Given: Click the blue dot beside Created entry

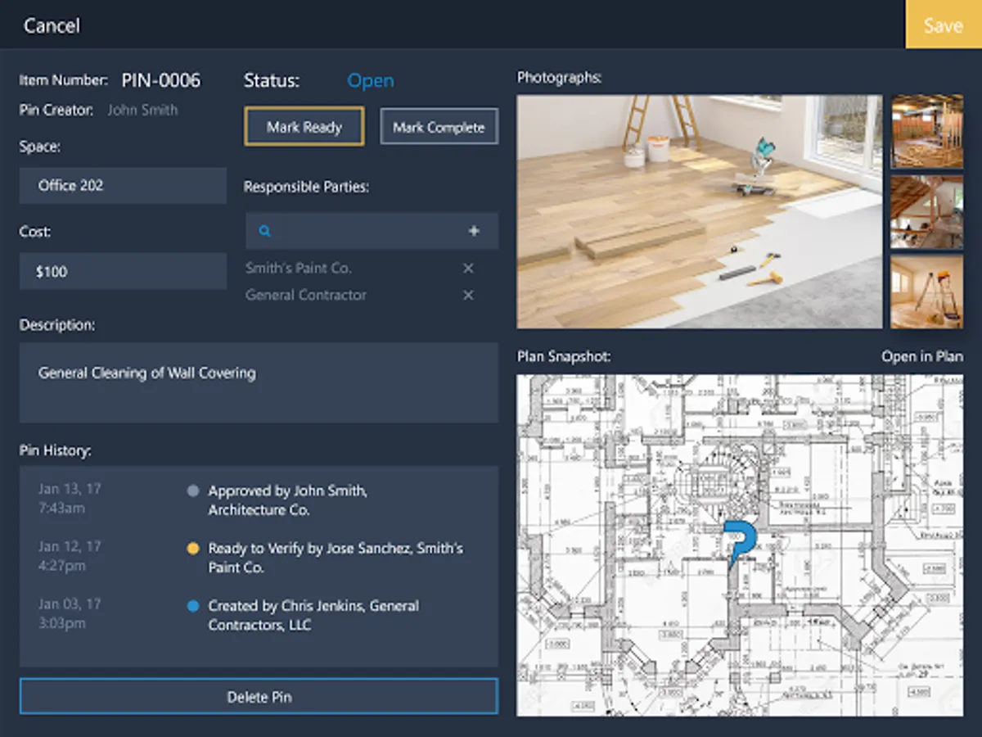Looking at the screenshot, I should tap(193, 607).
